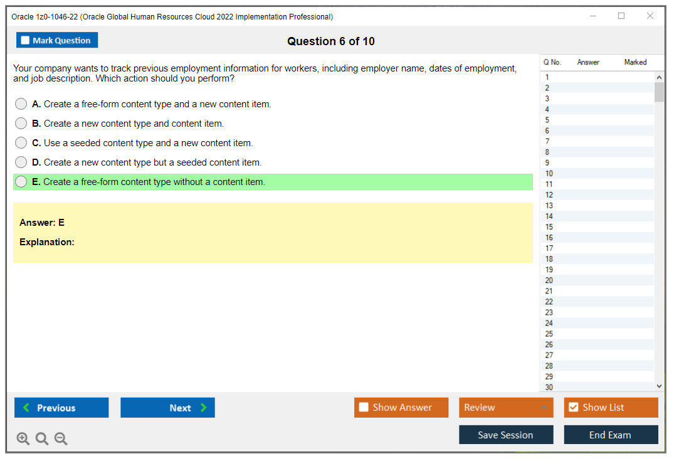
Task: Toggle the Show Answer checkbox
Action: pos(364,407)
